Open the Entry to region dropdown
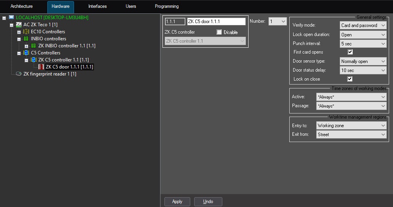The height and width of the screenshot is (207, 393). click(x=352, y=126)
